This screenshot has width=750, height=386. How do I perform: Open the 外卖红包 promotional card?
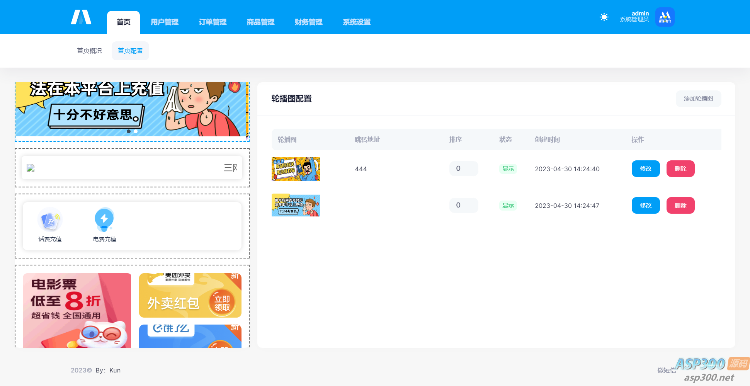click(x=190, y=296)
